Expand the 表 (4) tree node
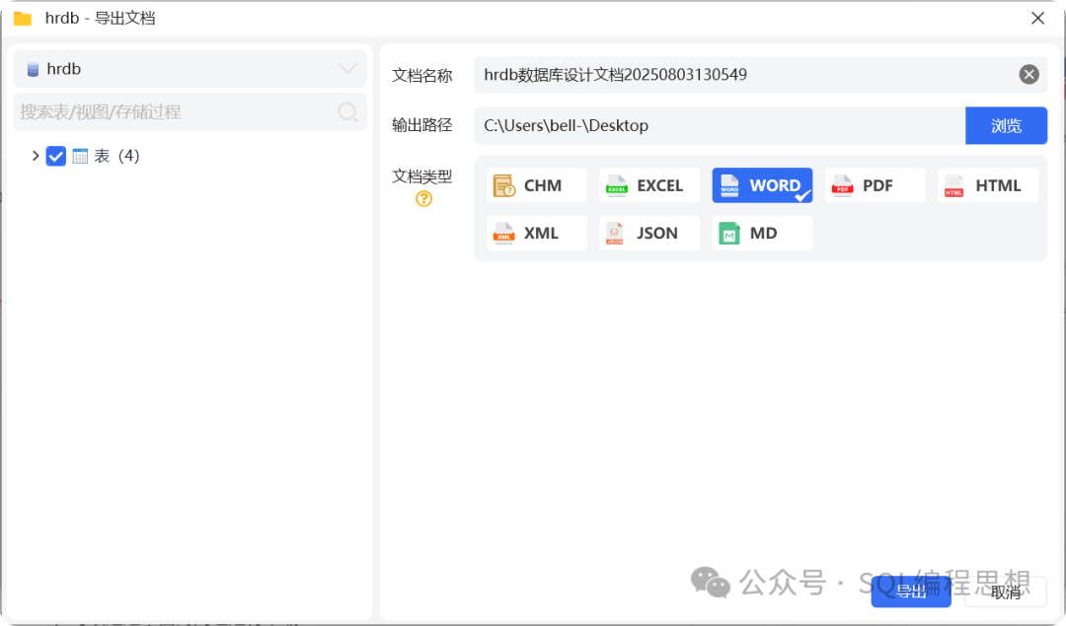This screenshot has height=626, width=1066. 36,156
